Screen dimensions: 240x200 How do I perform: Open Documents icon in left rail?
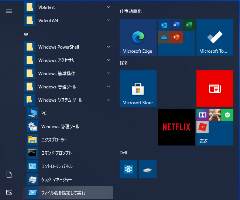[x=9, y=175]
